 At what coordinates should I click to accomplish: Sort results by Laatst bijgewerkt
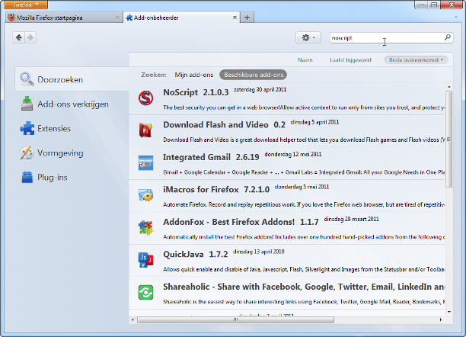pyautogui.click(x=351, y=59)
